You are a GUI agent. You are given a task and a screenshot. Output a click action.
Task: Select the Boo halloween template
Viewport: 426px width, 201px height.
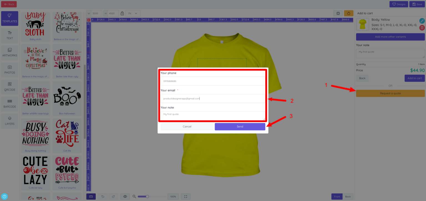(67, 99)
